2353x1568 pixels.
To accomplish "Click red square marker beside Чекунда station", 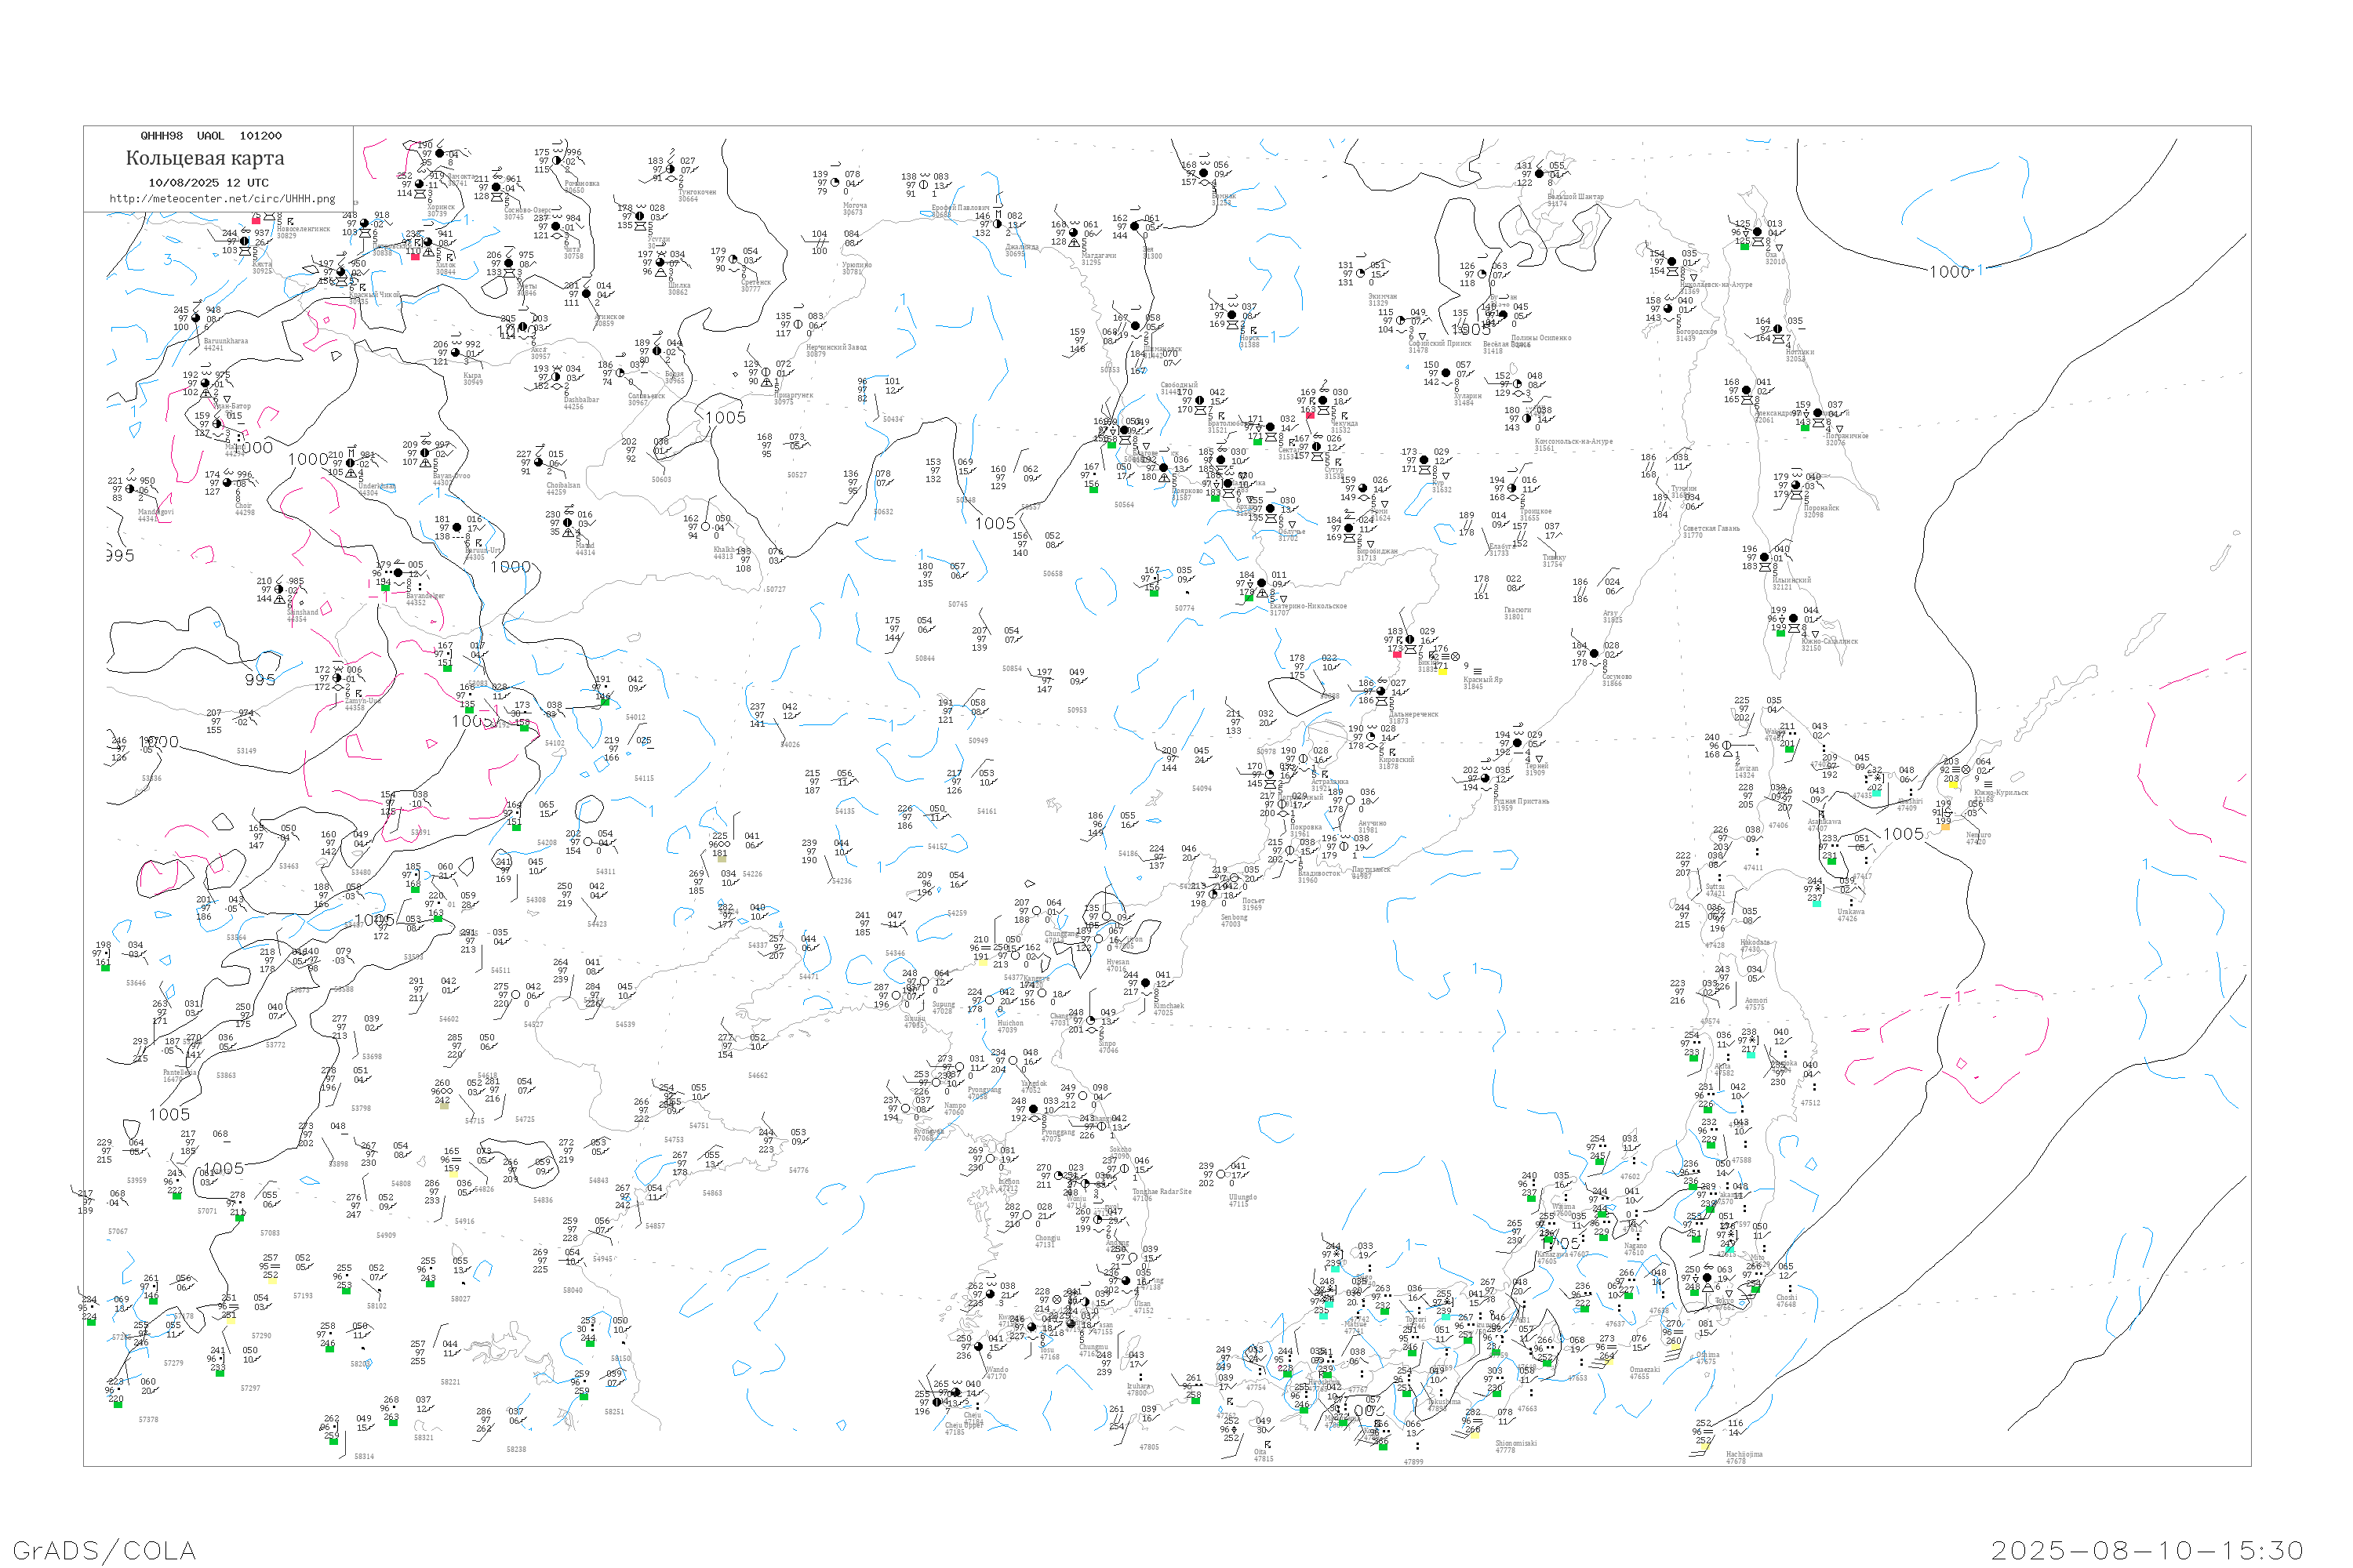I will coord(1311,416).
